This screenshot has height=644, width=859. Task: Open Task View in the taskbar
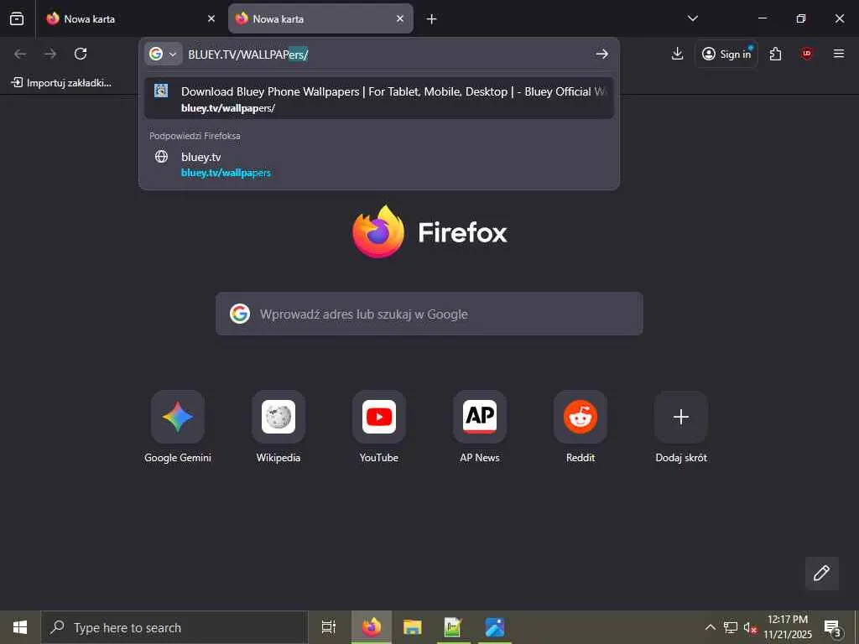(x=329, y=627)
